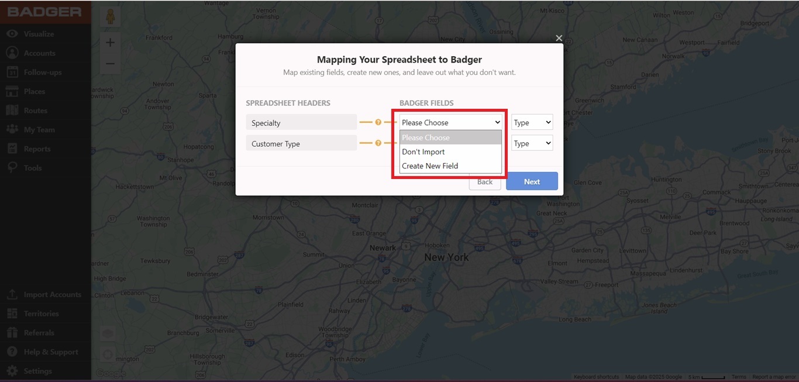Image resolution: width=799 pixels, height=382 pixels.
Task: Click the Street View pegman icon
Action: pyautogui.click(x=110, y=18)
